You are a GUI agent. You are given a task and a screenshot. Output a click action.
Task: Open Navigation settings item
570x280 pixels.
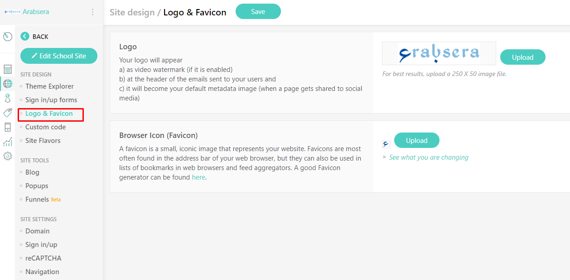coord(42,272)
